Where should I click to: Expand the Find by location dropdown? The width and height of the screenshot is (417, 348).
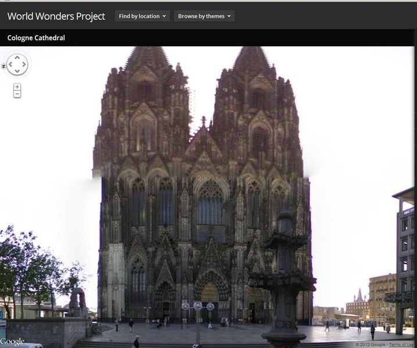(142, 16)
